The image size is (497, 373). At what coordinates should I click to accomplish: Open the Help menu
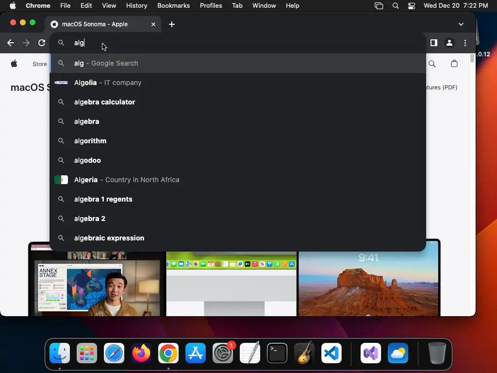[292, 5]
